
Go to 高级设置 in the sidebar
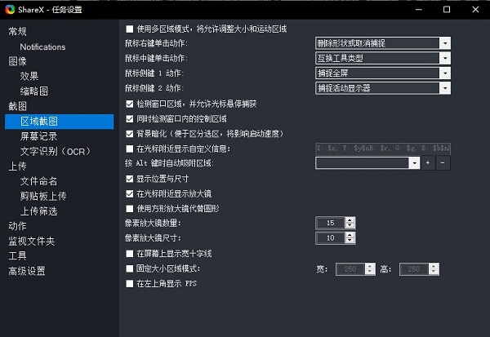pyautogui.click(x=27, y=271)
